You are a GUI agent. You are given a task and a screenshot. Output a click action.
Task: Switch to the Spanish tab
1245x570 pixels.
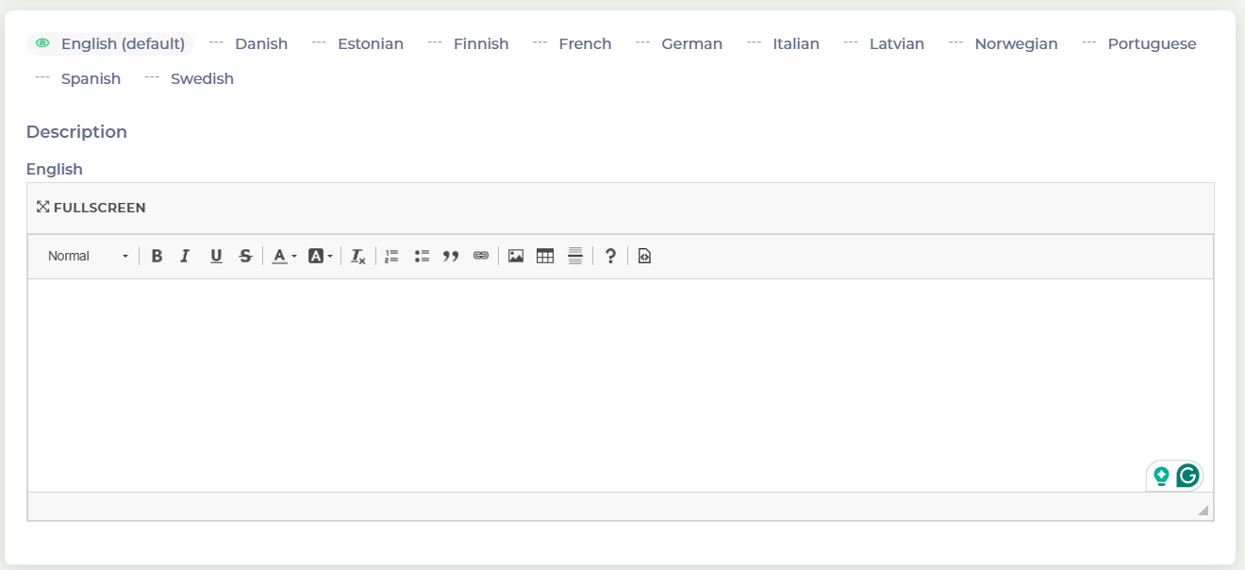(78, 78)
